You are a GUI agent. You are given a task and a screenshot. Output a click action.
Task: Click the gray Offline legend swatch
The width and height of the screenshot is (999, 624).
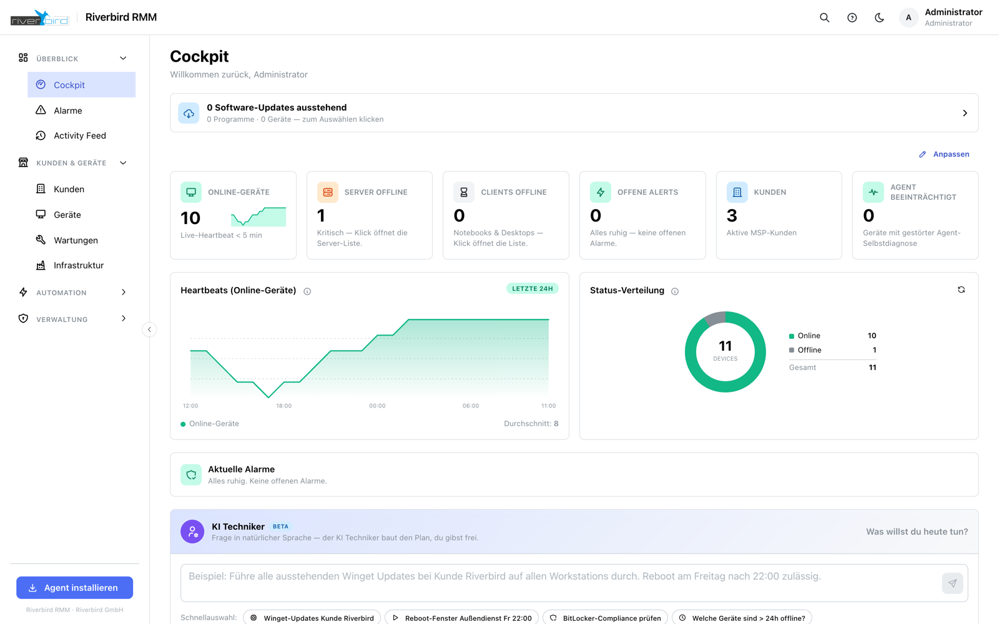(792, 350)
